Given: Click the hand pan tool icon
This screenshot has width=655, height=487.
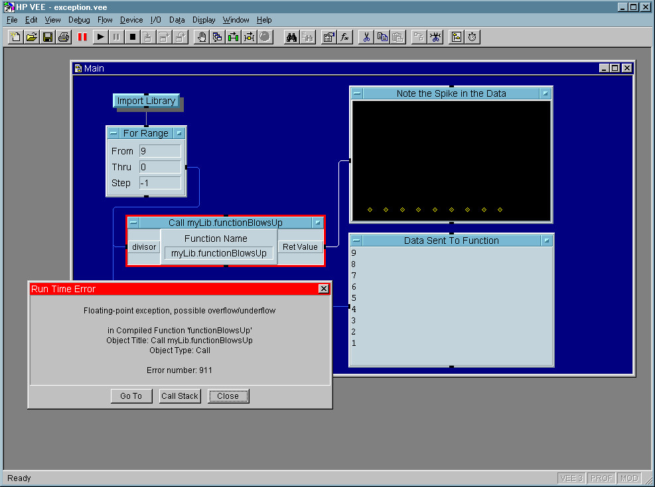Looking at the screenshot, I should pyautogui.click(x=202, y=37).
